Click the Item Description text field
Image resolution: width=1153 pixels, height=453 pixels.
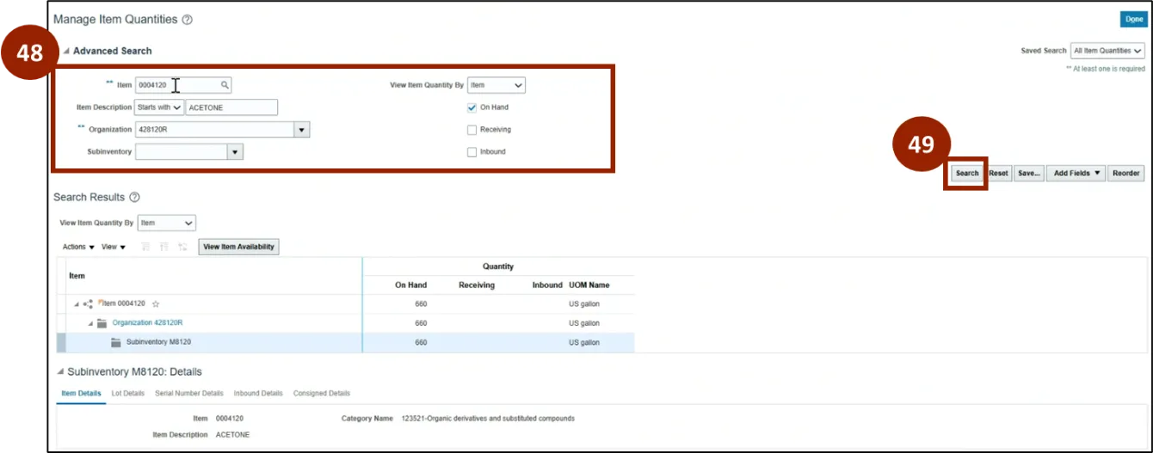click(x=231, y=107)
